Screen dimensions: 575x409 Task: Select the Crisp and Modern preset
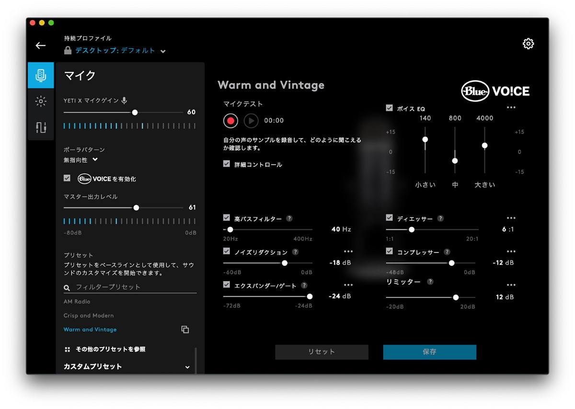tap(89, 316)
